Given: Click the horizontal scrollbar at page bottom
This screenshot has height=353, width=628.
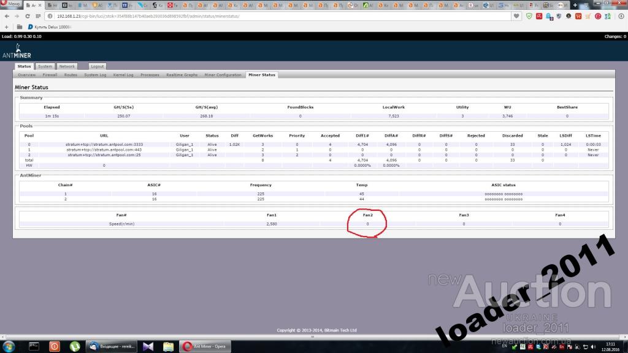Looking at the screenshot, I should [x=313, y=337].
